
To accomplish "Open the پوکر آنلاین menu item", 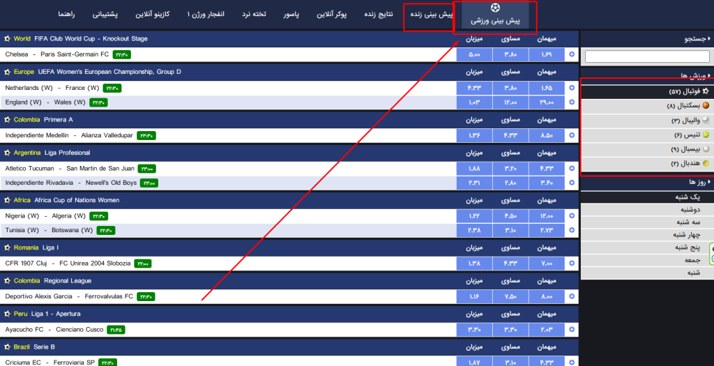I will coord(331,15).
